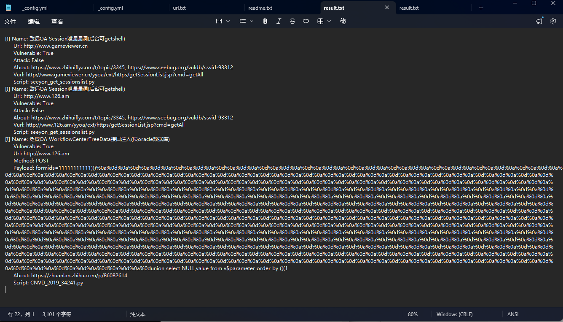
Task: Open the 文件 menu
Action: click(10, 22)
